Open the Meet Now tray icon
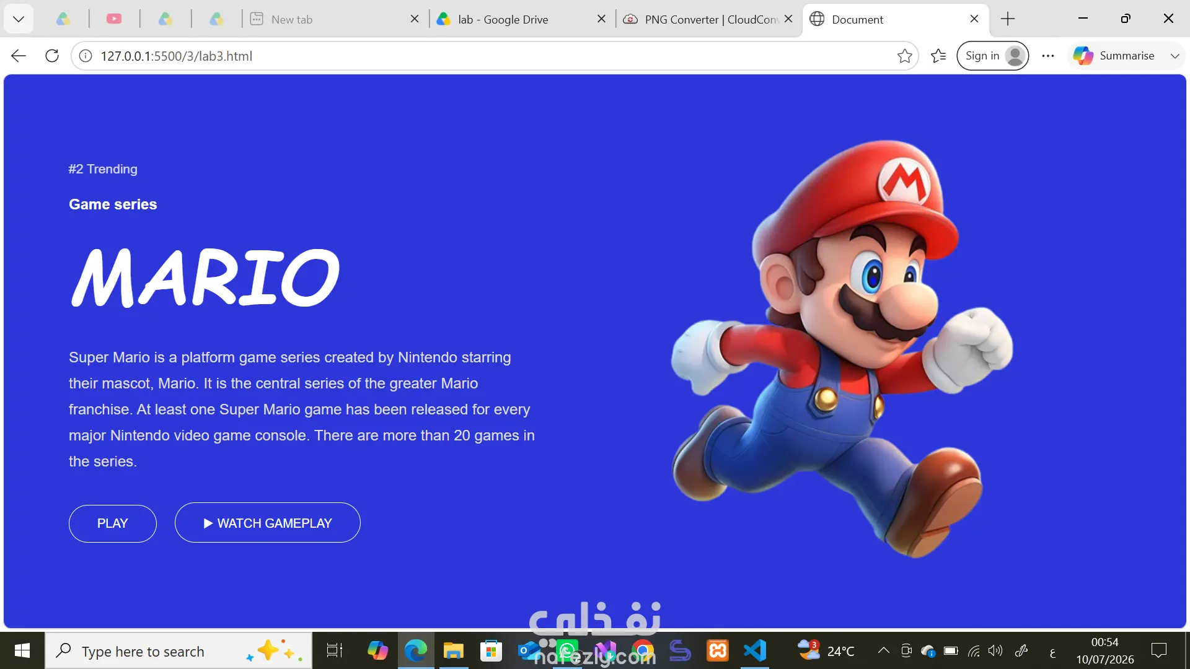Viewport: 1190px width, 669px height. tap(906, 650)
